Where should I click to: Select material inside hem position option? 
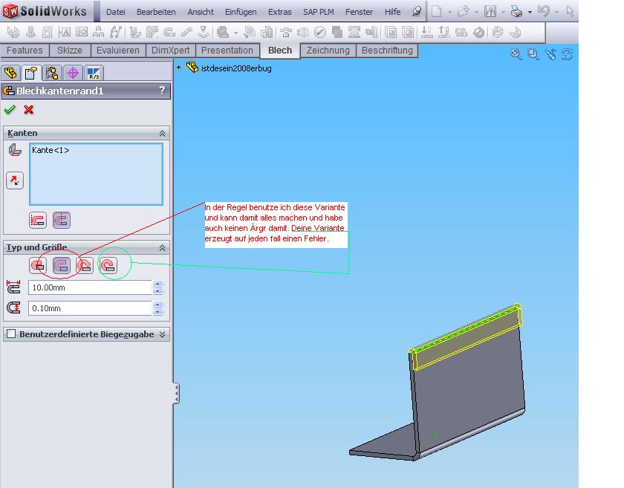click(x=38, y=220)
